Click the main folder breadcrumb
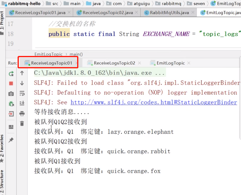Viewport: 241px width, 195px height. point(72,3)
